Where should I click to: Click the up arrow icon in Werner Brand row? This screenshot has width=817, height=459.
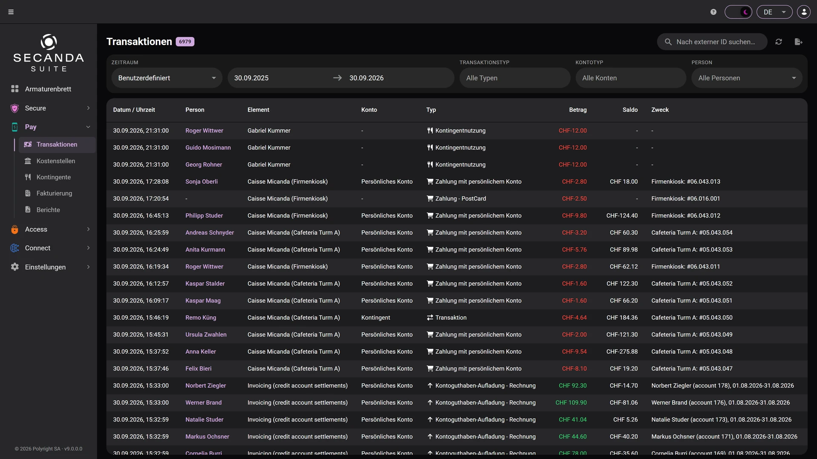[430, 402]
